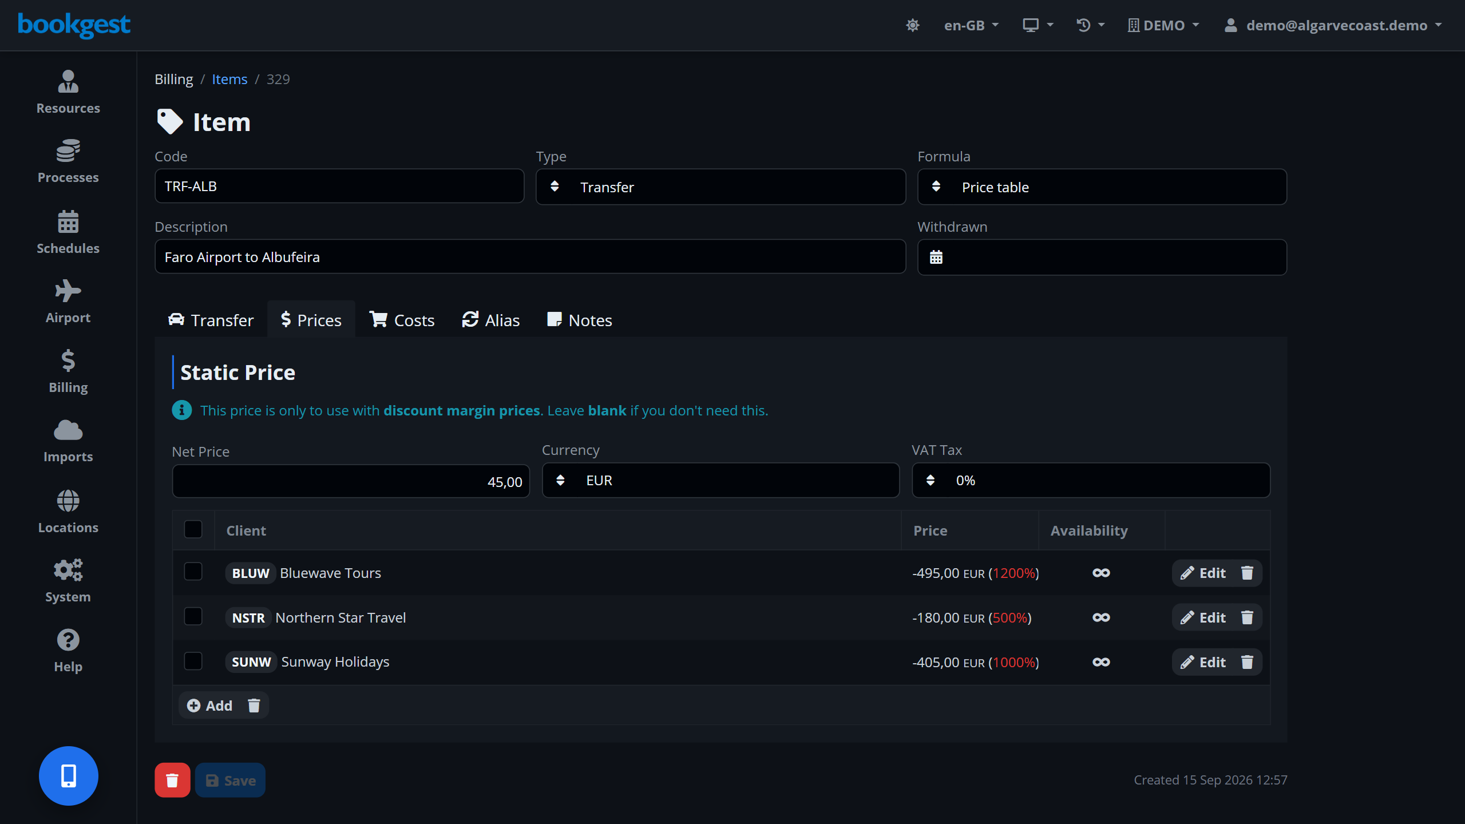Image resolution: width=1465 pixels, height=824 pixels.
Task: Open the Currency dropdown showing EUR
Action: (x=720, y=480)
